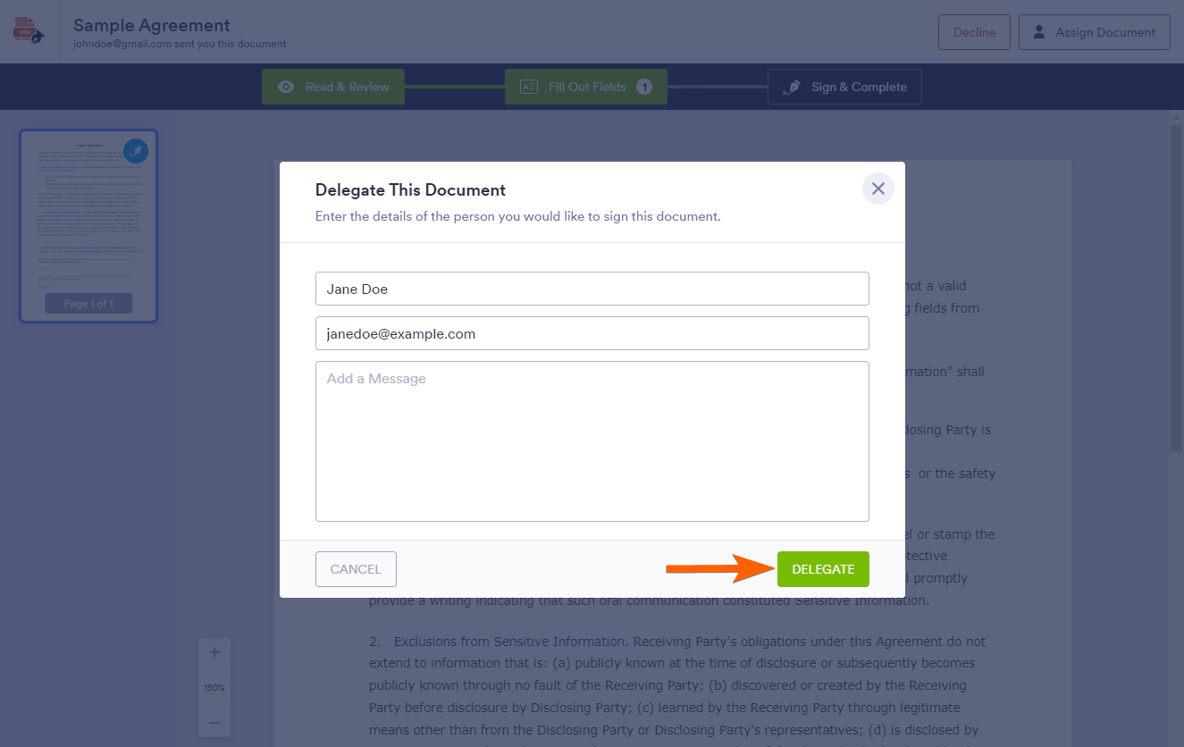Select the Page 1 of 1 thumbnail

(x=88, y=223)
